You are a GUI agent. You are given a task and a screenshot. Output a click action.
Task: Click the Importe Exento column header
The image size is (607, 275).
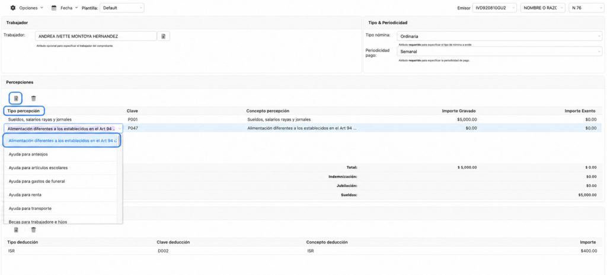point(580,111)
